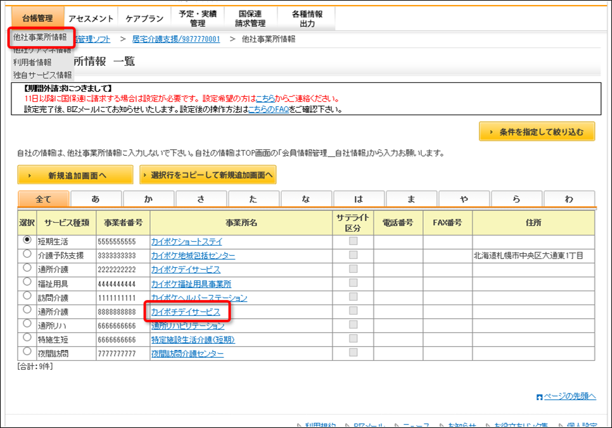Switch to the あ kana tab
612x428 pixels.
96,199
